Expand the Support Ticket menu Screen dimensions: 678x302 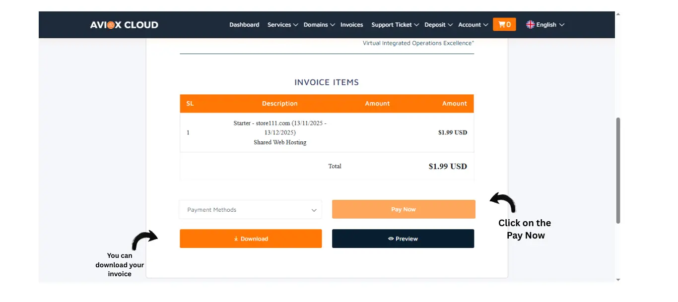point(395,25)
